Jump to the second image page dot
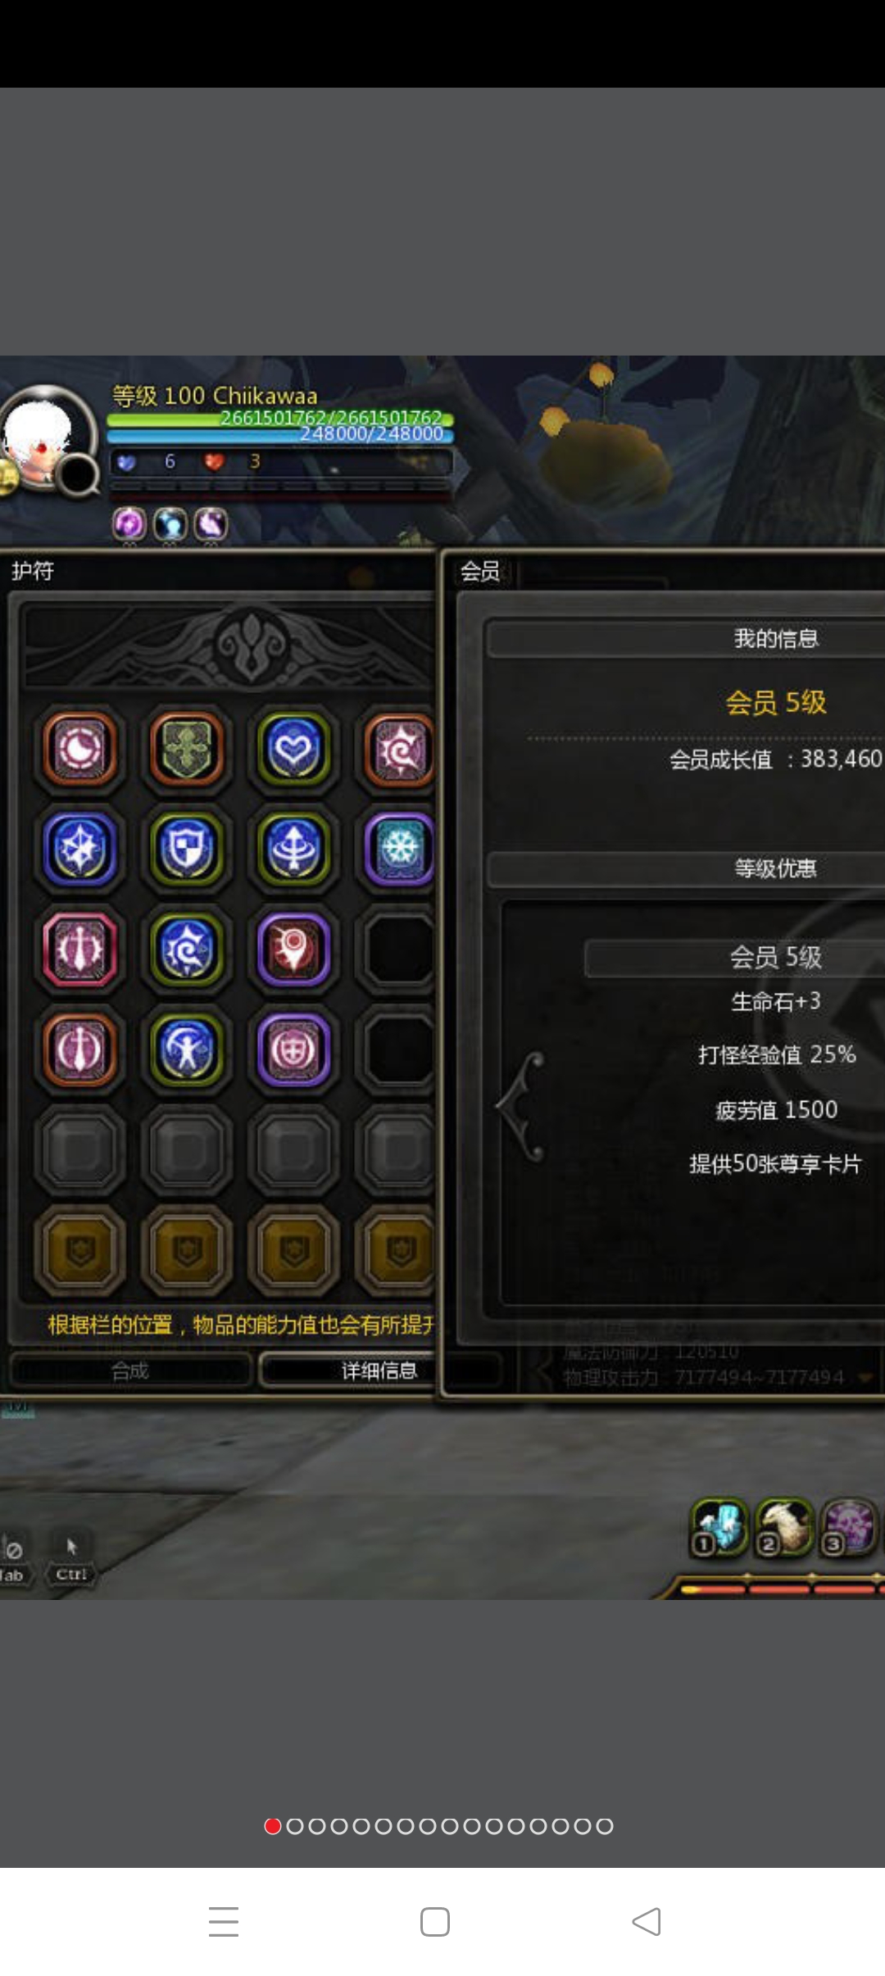Screen dimensions: 885x1976 pos(295,1826)
